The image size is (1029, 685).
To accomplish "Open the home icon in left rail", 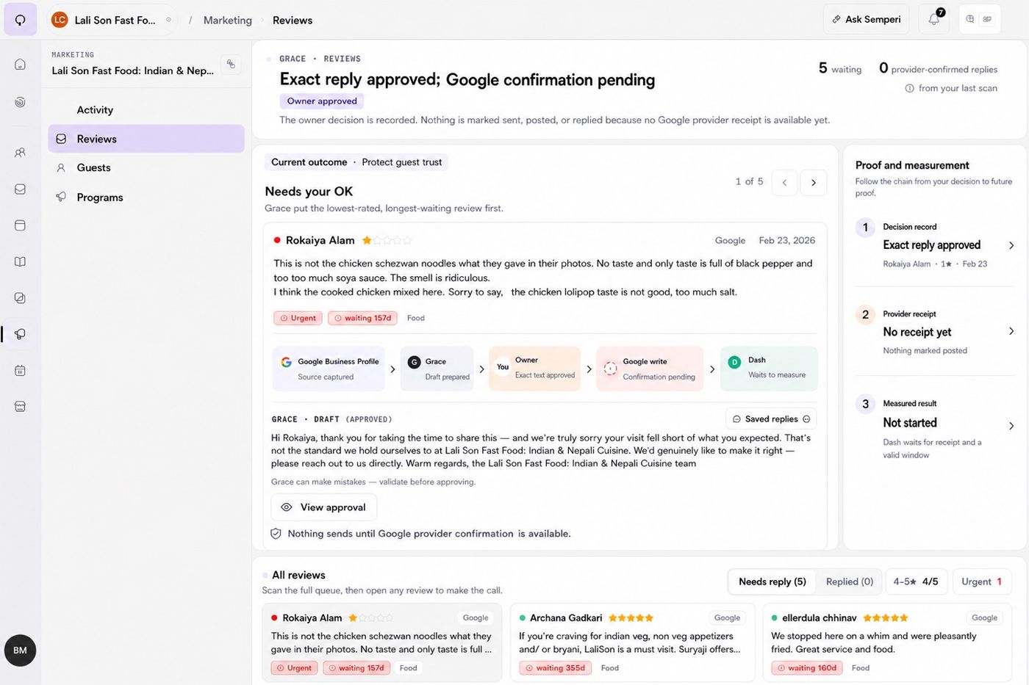I will pyautogui.click(x=20, y=65).
